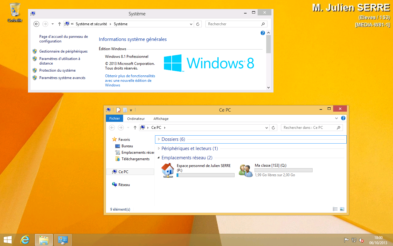Go up one level in Ce PC
The image size is (393, 246).
point(135,128)
